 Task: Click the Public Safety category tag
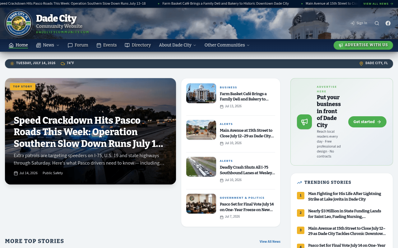53,173
